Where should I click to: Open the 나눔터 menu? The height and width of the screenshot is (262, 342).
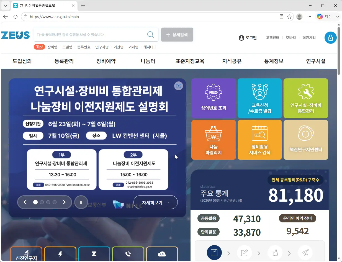click(x=148, y=61)
